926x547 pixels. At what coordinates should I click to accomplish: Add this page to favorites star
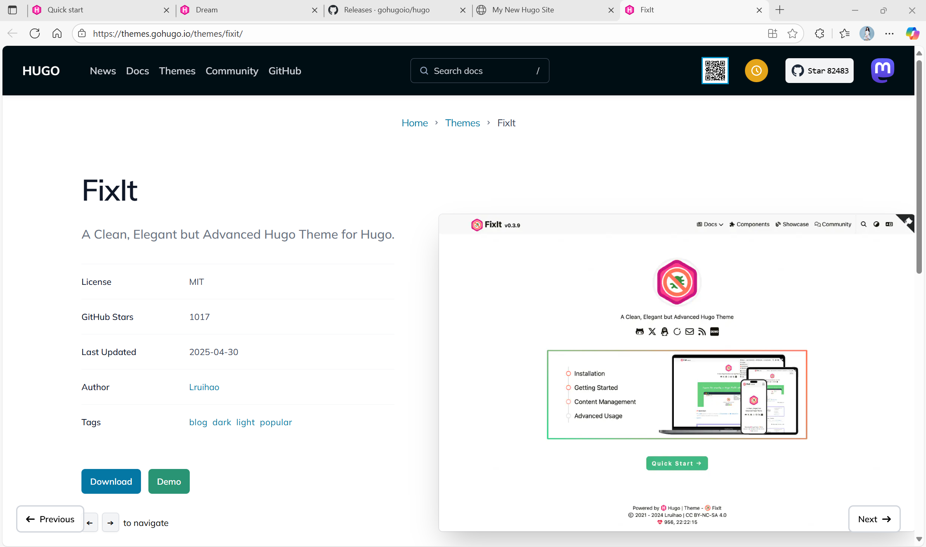[x=792, y=33]
